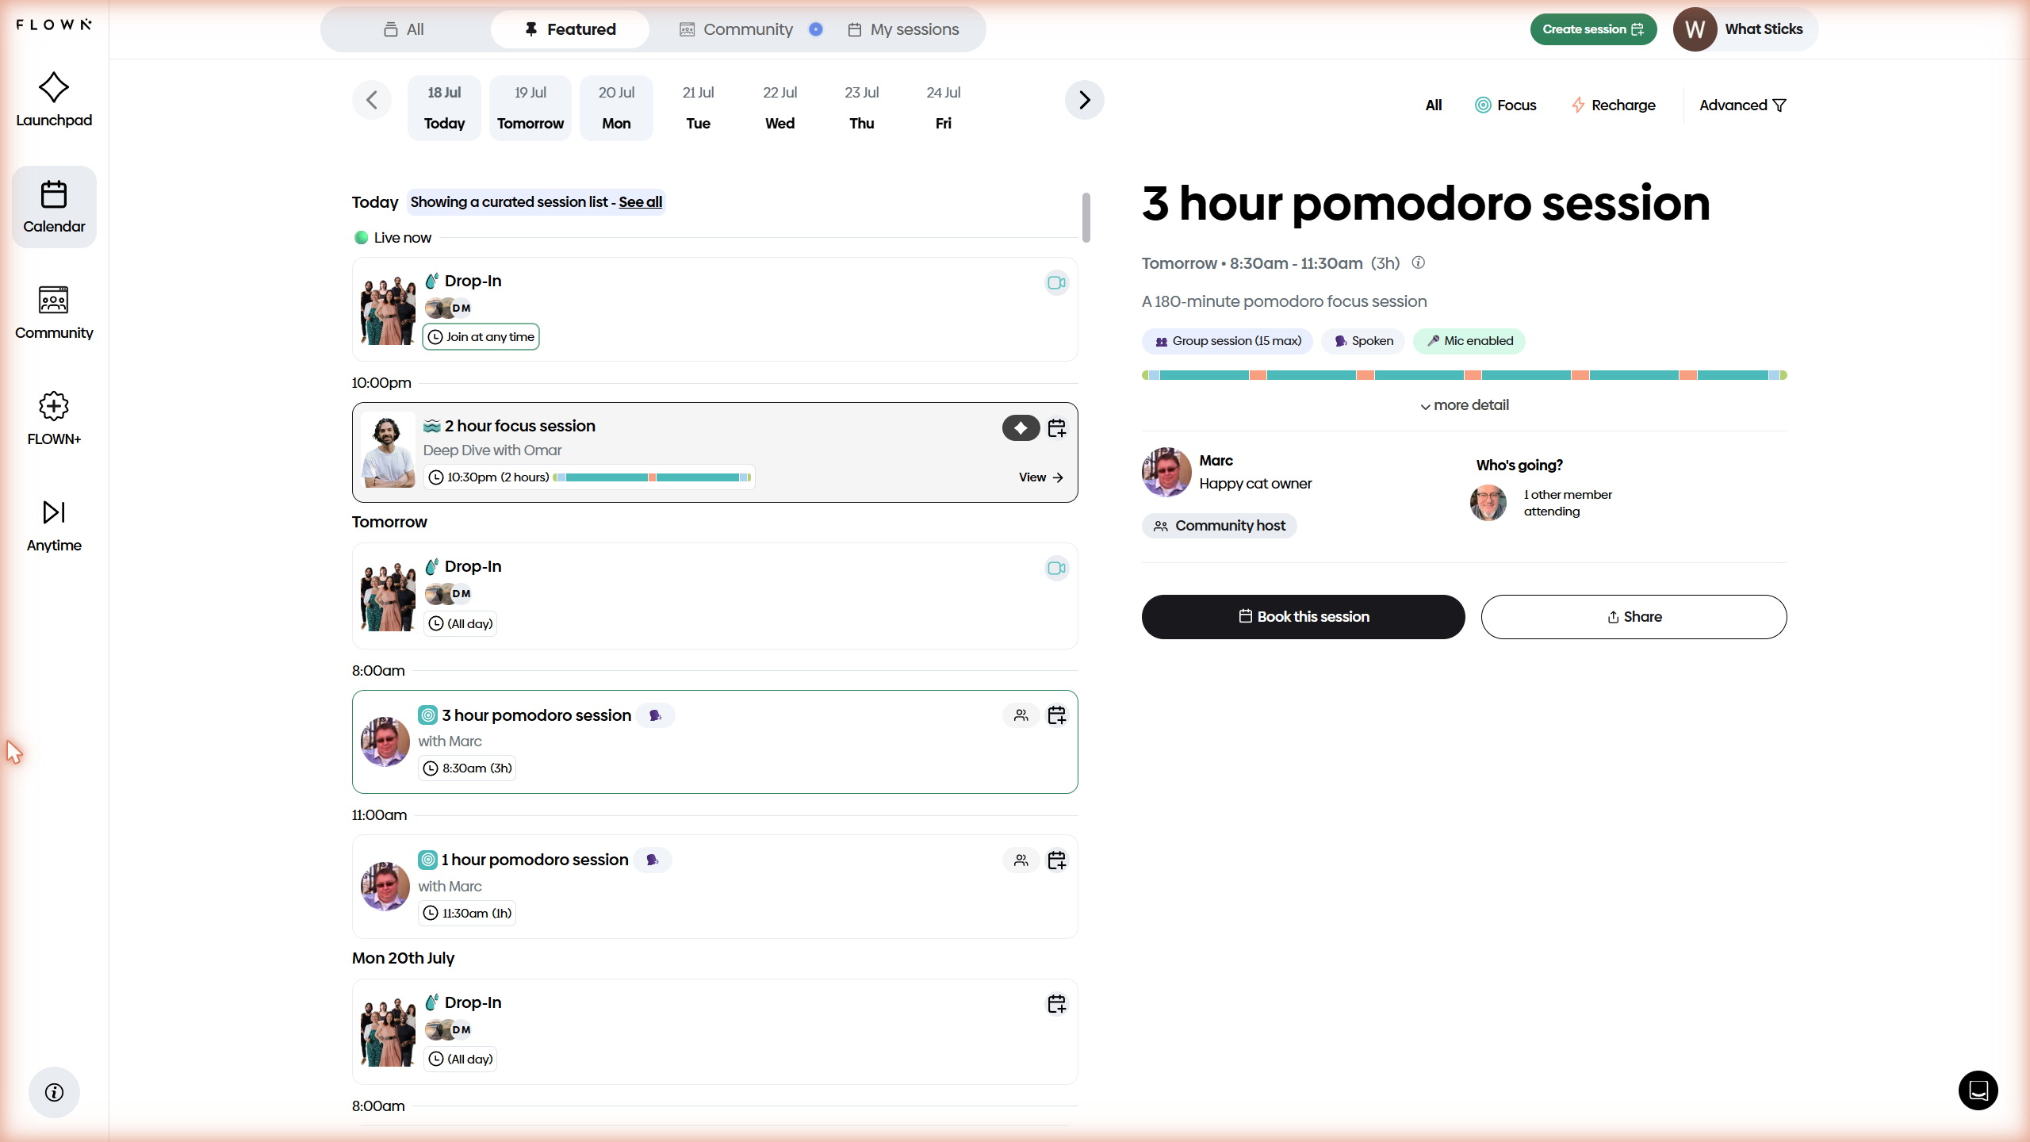2030x1142 pixels.
Task: Open the Launchpad sidebar icon
Action: [54, 100]
